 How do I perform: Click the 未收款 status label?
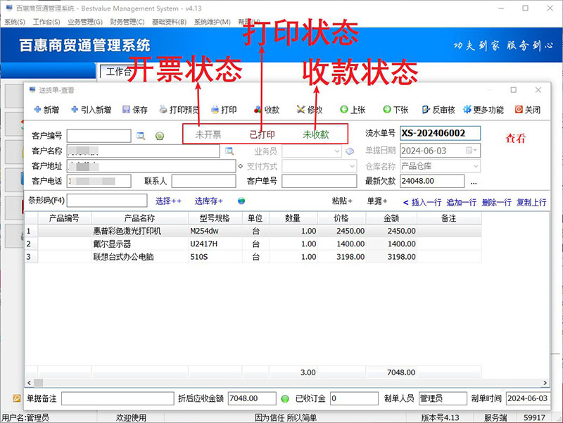[x=316, y=134]
